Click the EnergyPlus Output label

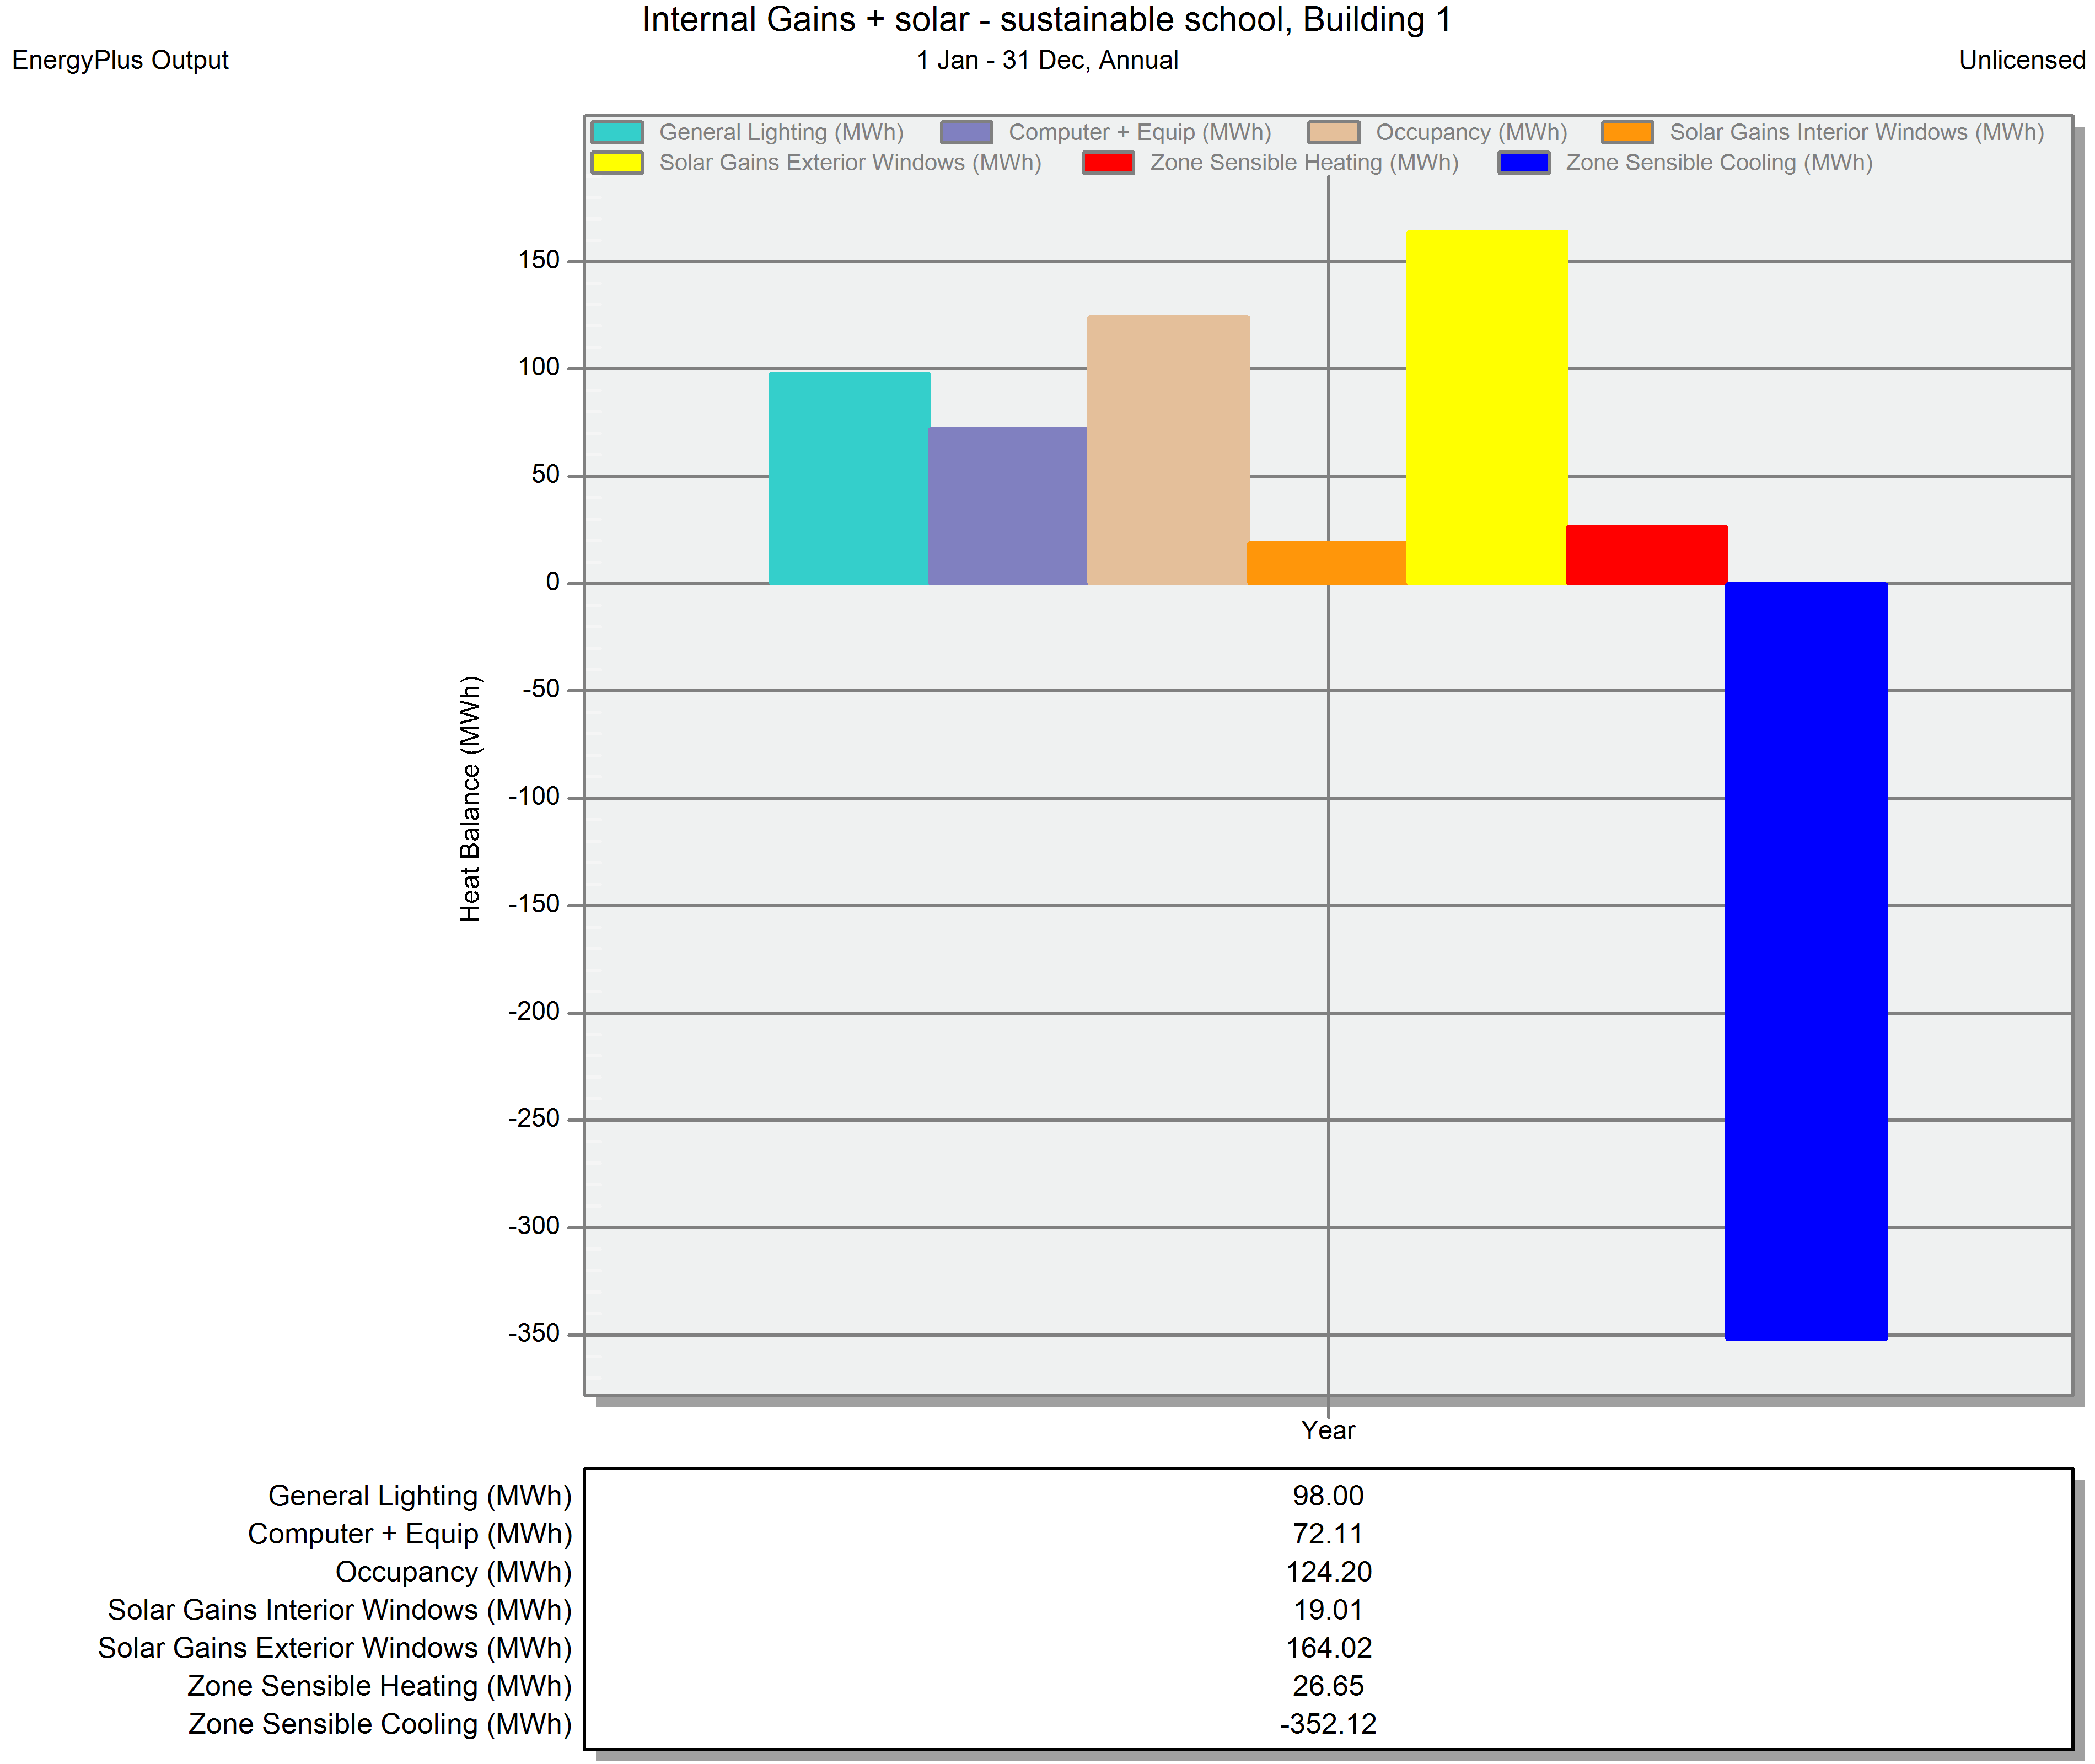click(x=120, y=60)
